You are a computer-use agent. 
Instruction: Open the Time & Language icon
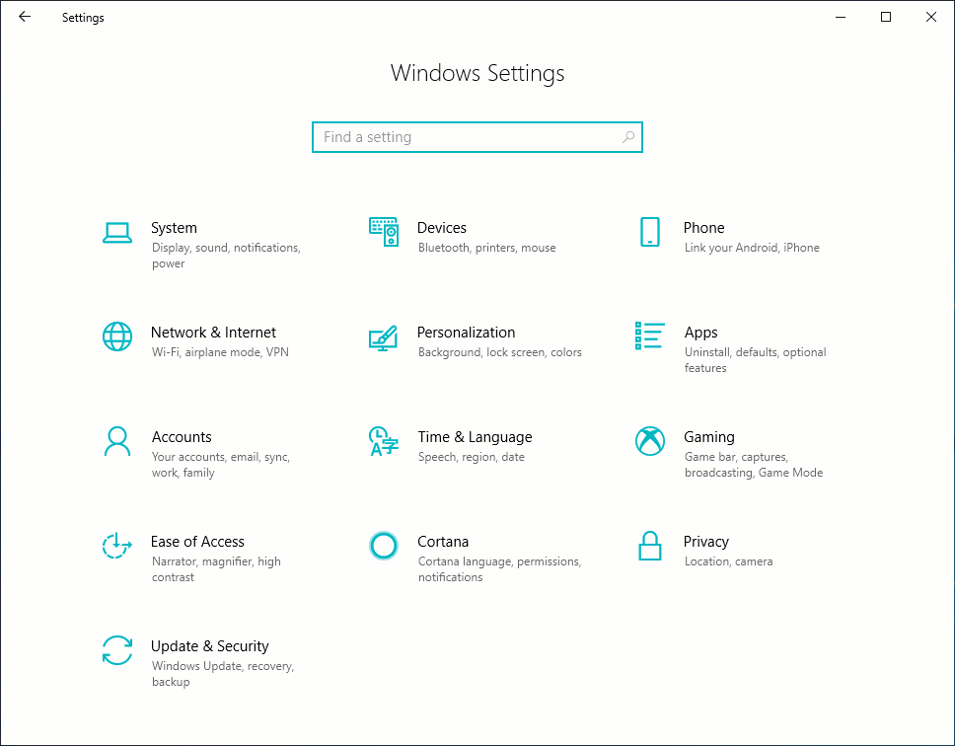[x=383, y=441]
